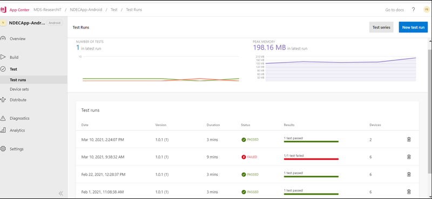Click the green results bar of Feb 22 run

[311, 176]
